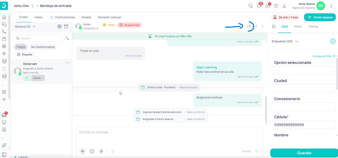Open the layers stack icon in sidebar
This screenshot has height=158, width=338.
click(4, 46)
